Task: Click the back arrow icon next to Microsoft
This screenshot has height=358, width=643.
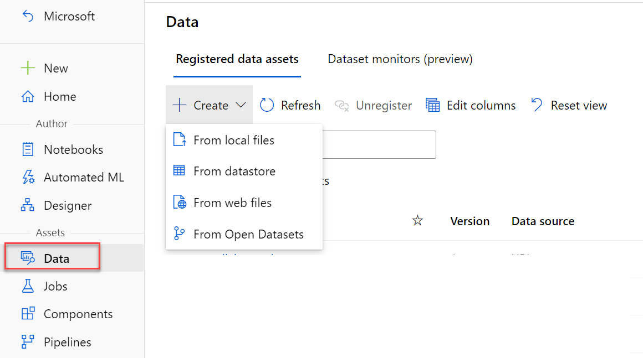Action: pyautogui.click(x=28, y=16)
